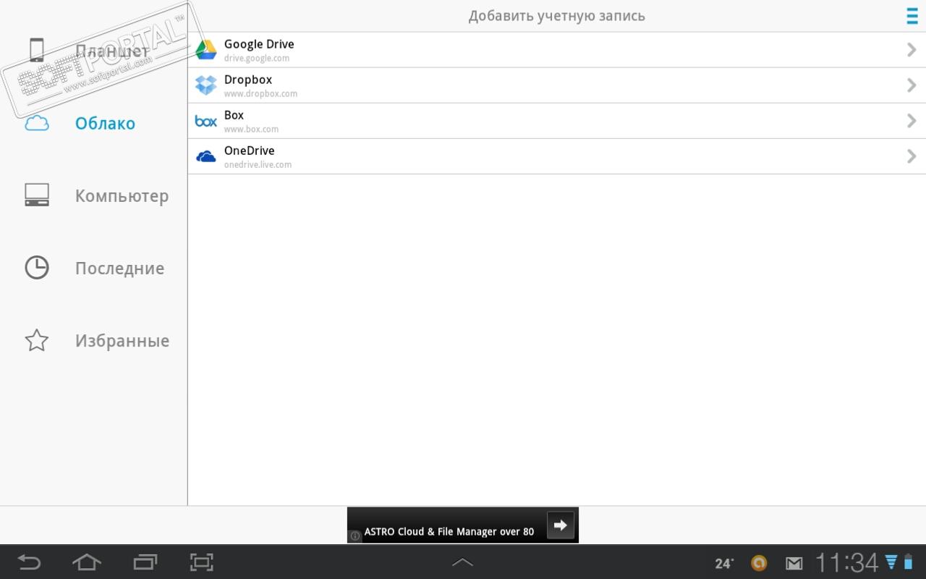
Task: Select the OneDrive account name
Action: click(x=250, y=151)
